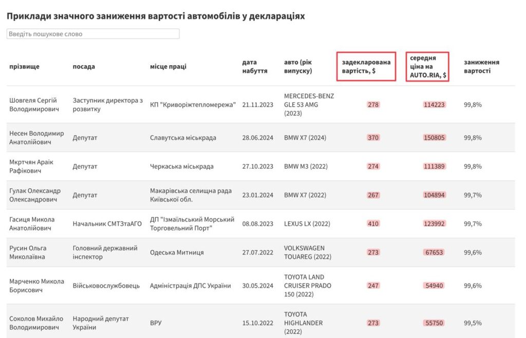Viewport: 526px width, 338px height.
Task: Click the date cell 30.05.2024
Action: point(258,286)
